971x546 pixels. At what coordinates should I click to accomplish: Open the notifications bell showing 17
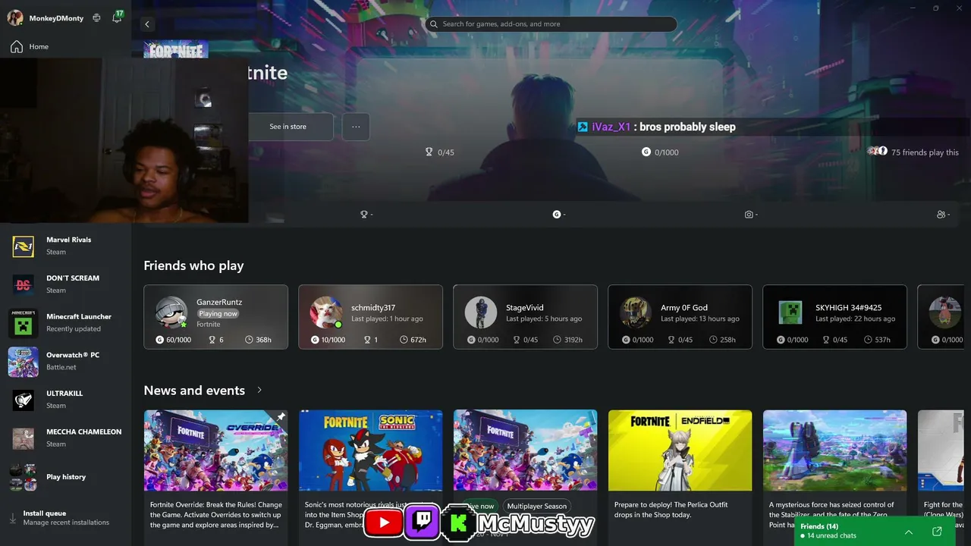117,17
